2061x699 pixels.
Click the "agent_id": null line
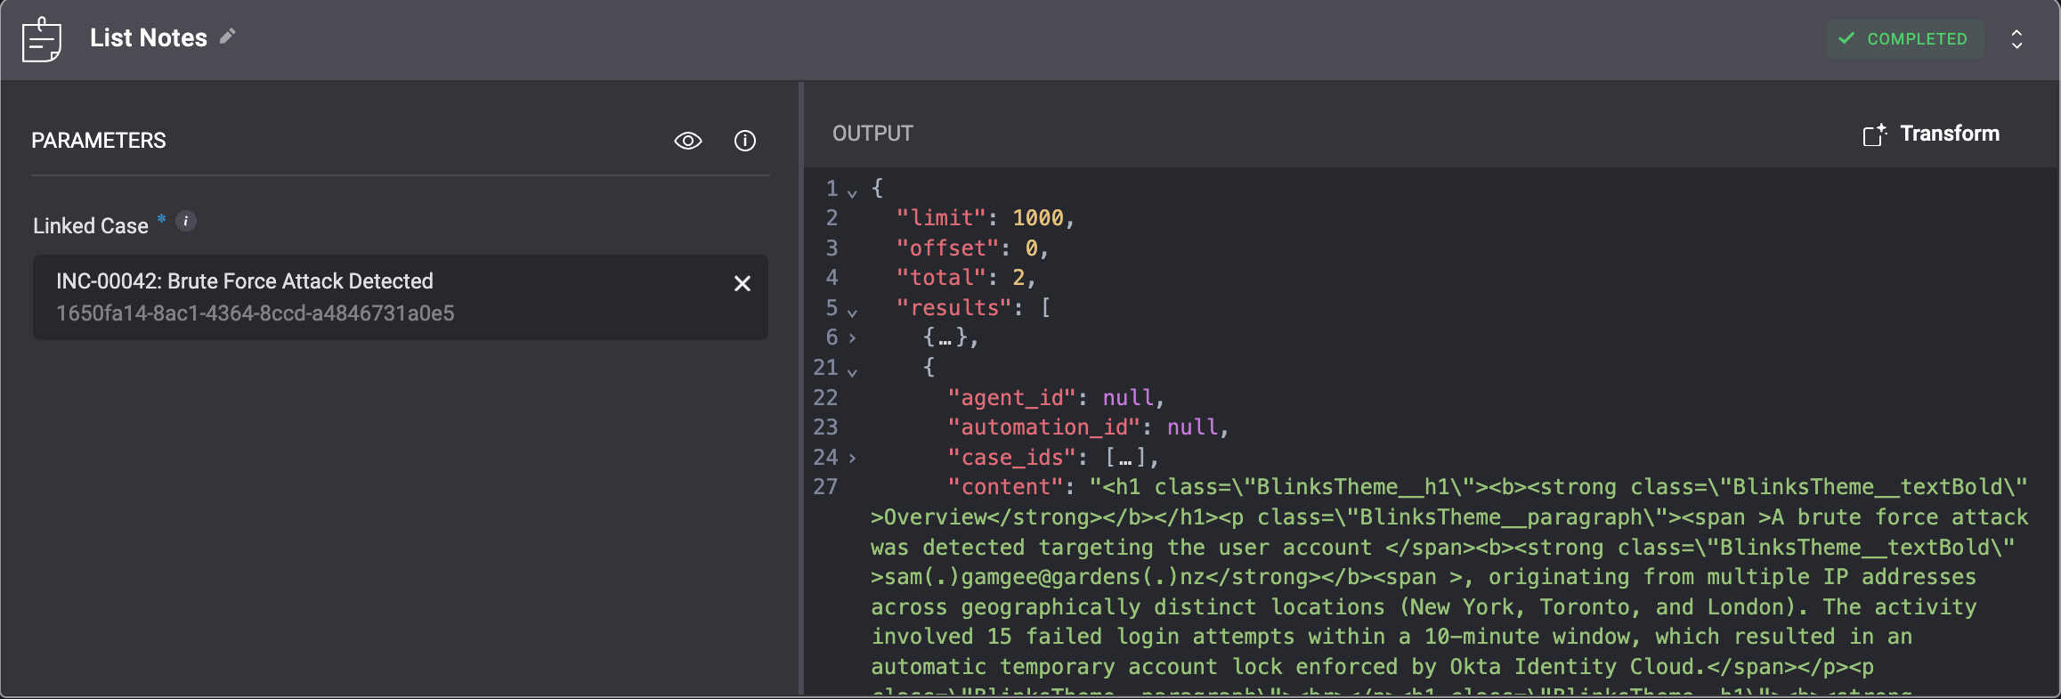(1056, 398)
